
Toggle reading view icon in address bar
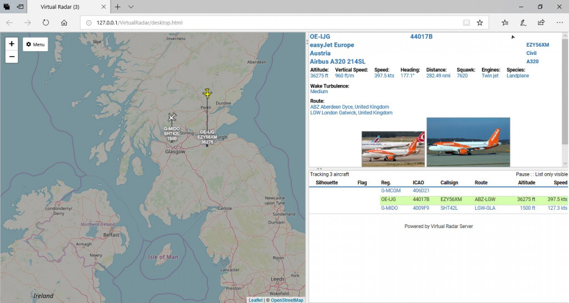point(466,22)
